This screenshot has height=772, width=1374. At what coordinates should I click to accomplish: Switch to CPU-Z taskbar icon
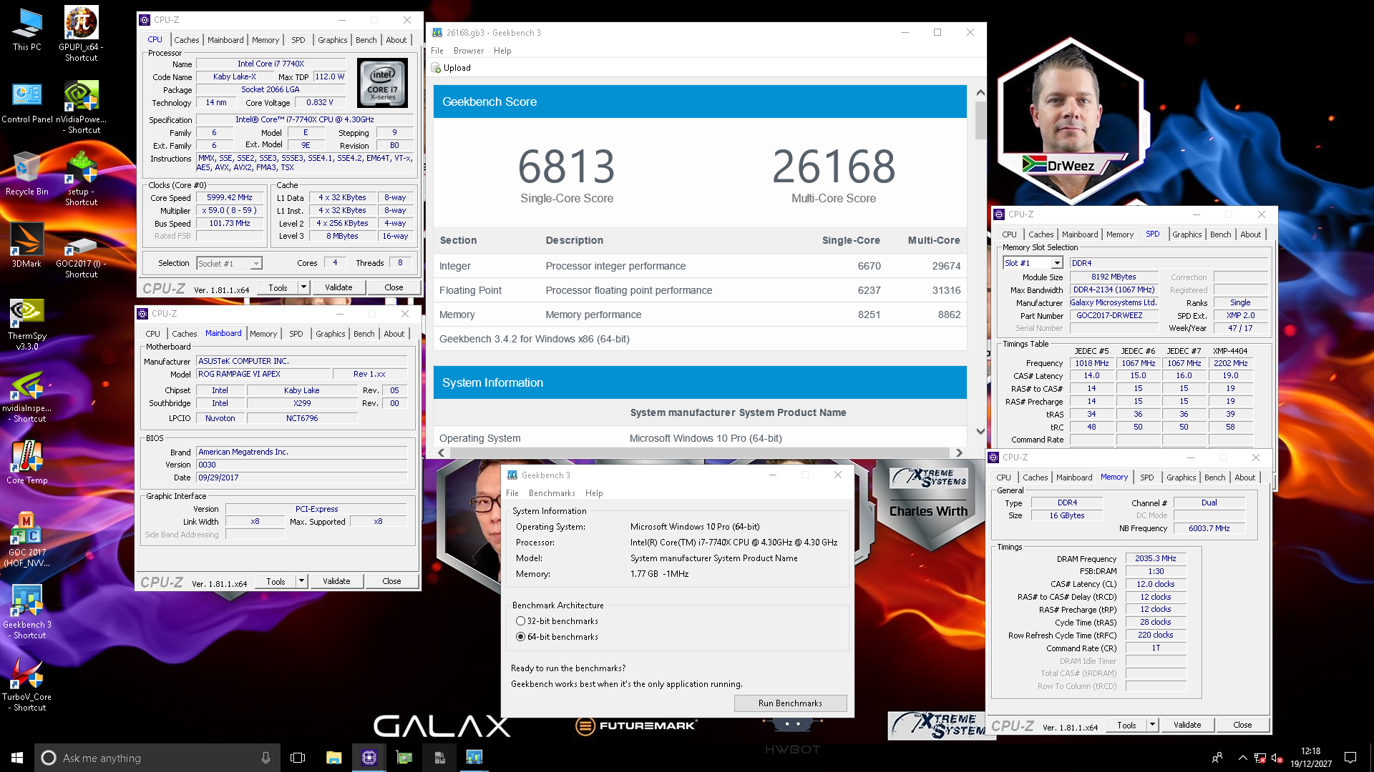[369, 758]
